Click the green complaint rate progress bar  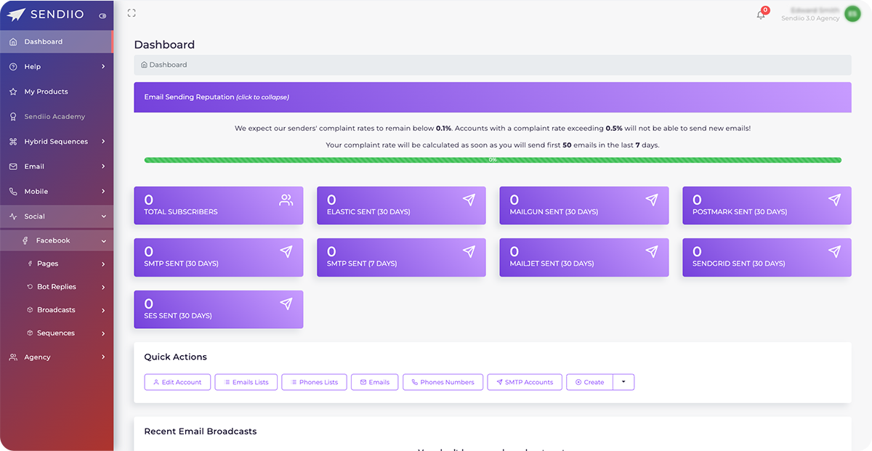tap(493, 160)
